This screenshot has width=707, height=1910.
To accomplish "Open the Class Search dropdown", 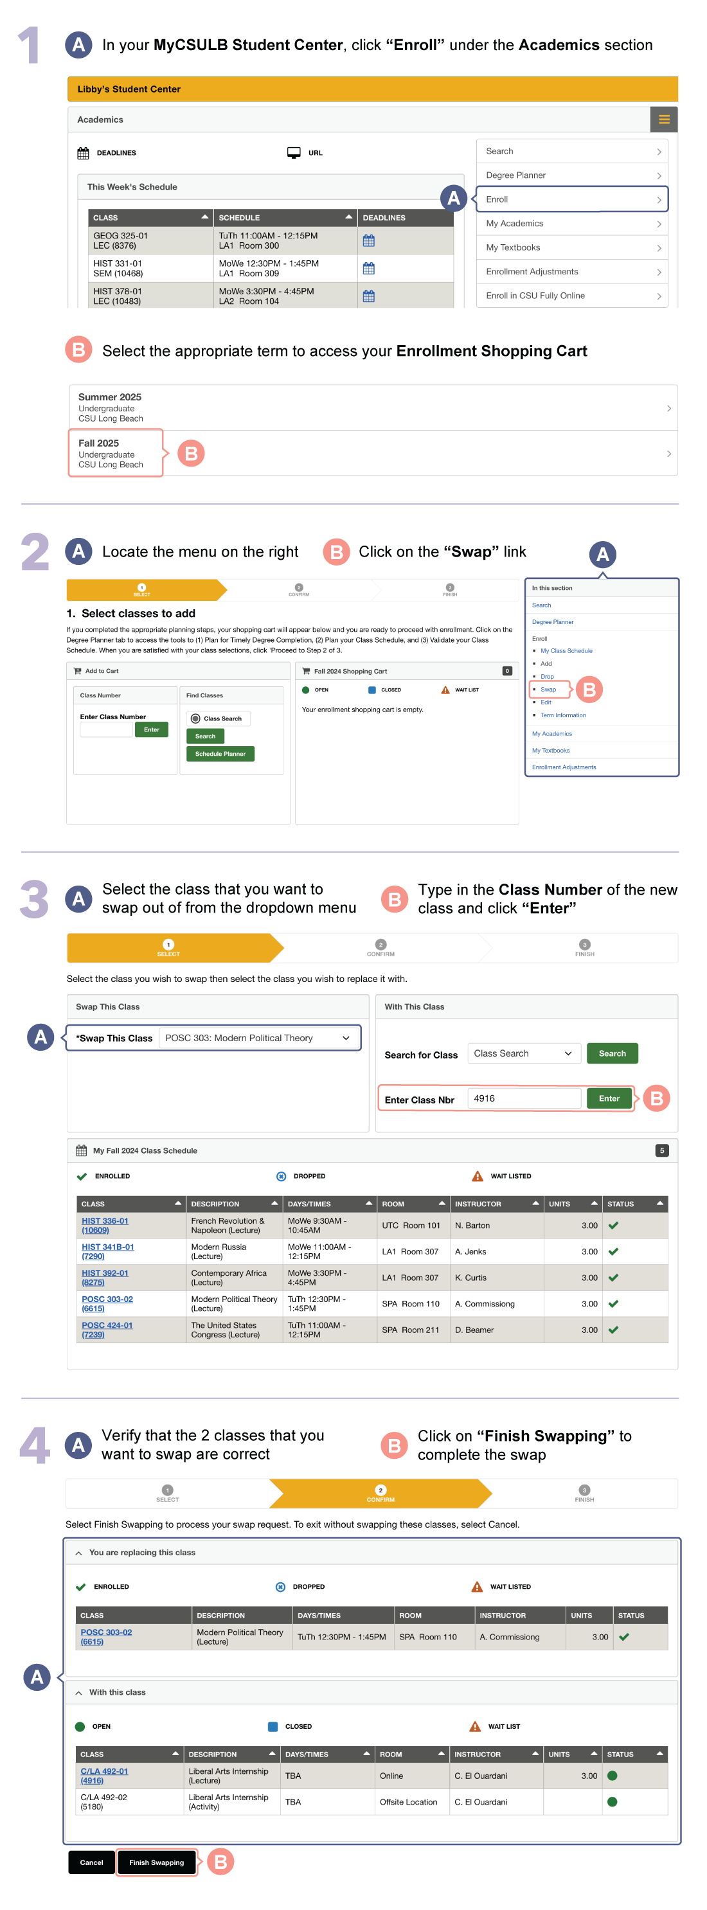I will pyautogui.click(x=523, y=1053).
